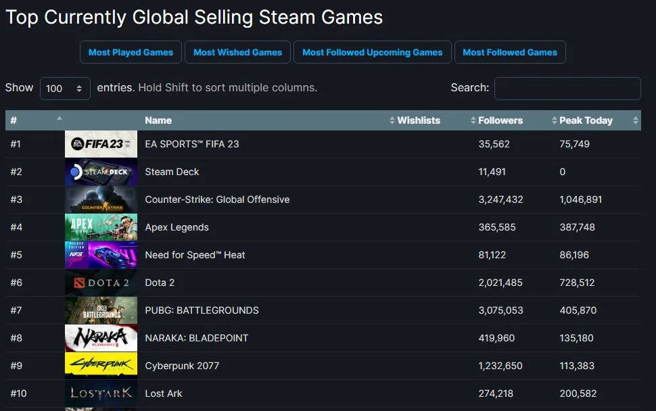Click the FIFA 23 game thumbnail
This screenshot has height=411, width=656.
[101, 144]
